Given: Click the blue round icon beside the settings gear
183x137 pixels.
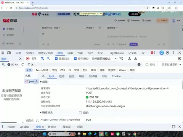Looking at the screenshot, I should (x=162, y=53).
